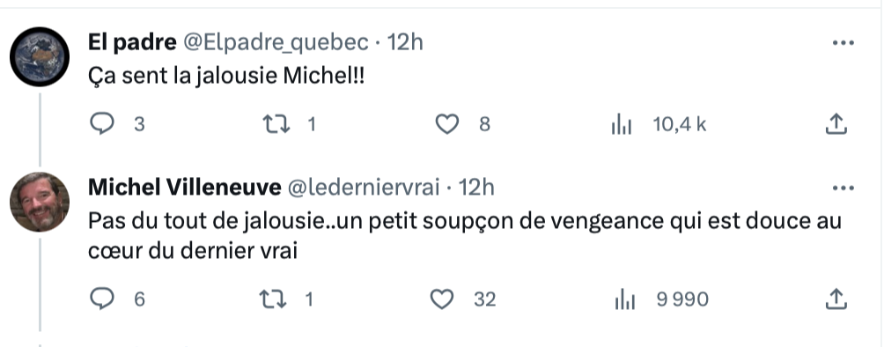Open more options for Michel Villeneuve's tweet
This screenshot has width=884, height=347.
coord(843,187)
